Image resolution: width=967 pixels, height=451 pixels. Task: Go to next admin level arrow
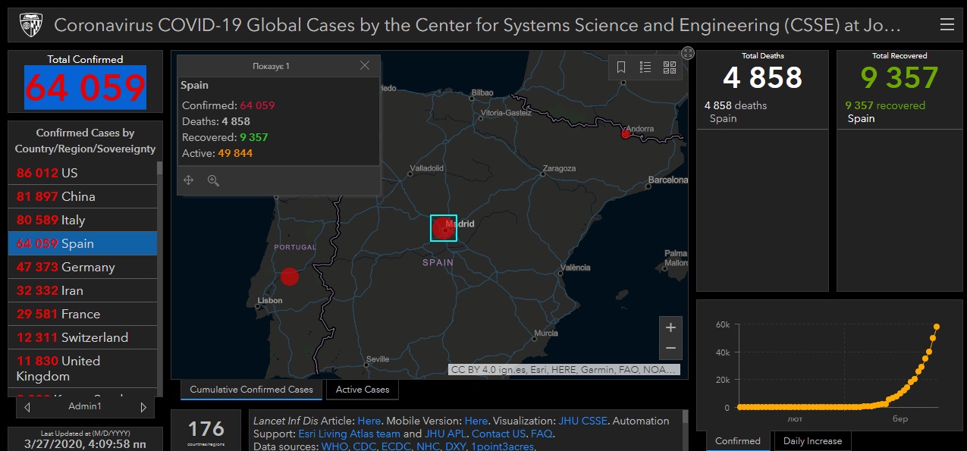tap(143, 407)
